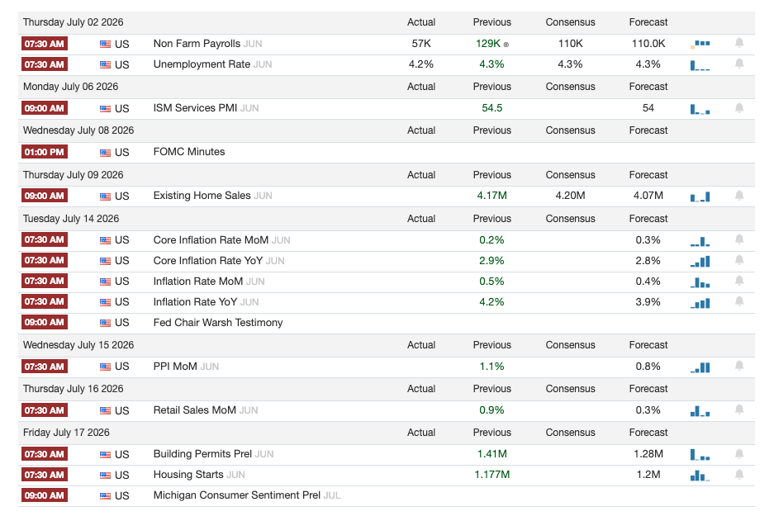Open Michigan Consumer Sentiment Prel link
774x516 pixels.
tap(237, 495)
